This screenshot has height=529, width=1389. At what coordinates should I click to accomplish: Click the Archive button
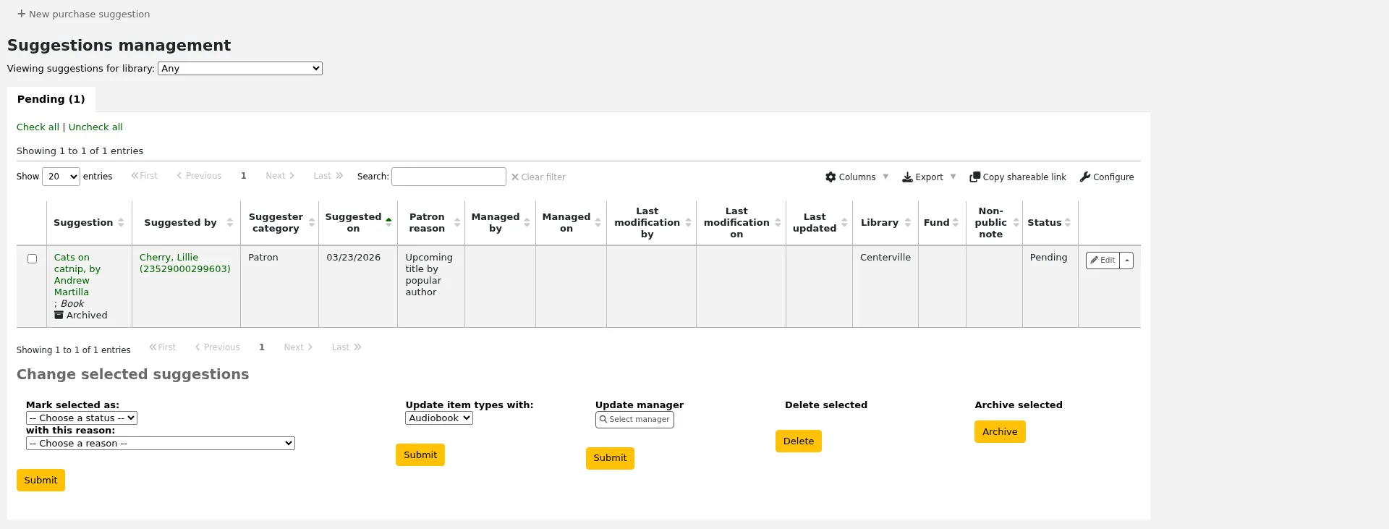1000,431
